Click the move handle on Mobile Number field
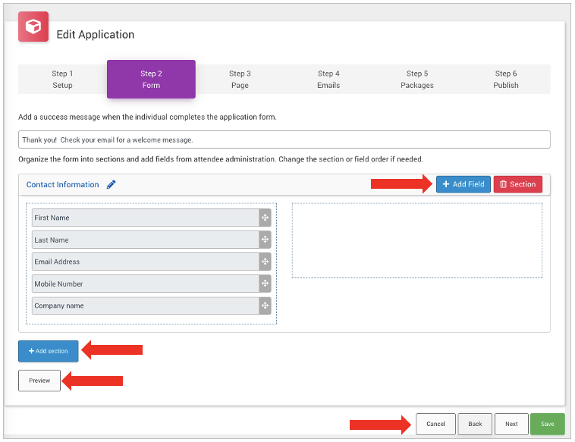The image size is (575, 442). point(265,284)
